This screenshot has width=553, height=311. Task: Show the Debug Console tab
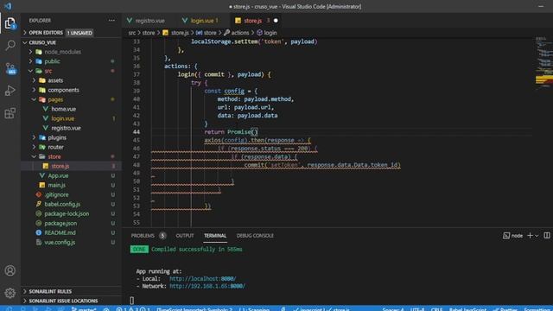tap(255, 236)
